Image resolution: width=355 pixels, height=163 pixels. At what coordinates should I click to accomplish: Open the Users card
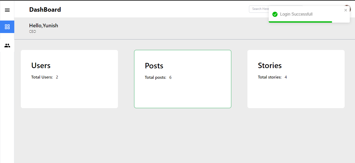pyautogui.click(x=69, y=79)
